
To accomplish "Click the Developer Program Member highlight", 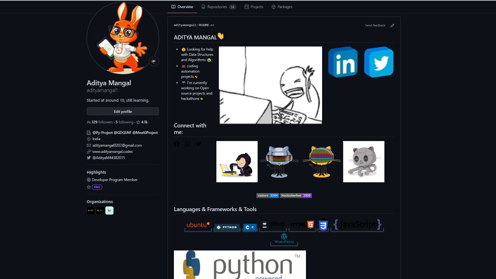I will [x=115, y=180].
